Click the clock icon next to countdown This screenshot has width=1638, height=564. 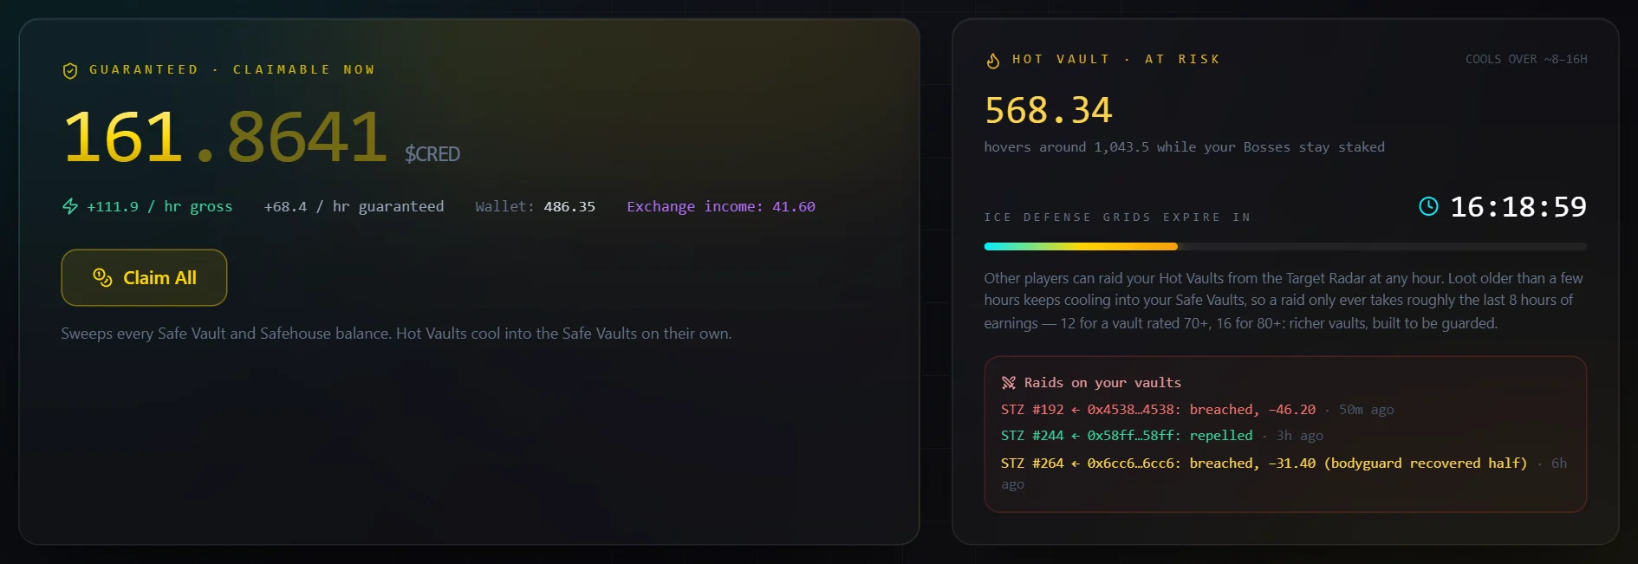(1428, 206)
